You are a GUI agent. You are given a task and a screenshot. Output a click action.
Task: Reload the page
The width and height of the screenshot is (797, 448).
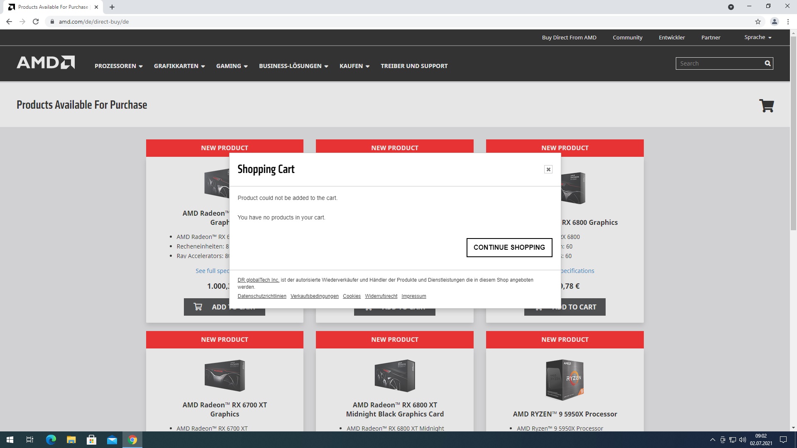coord(36,22)
